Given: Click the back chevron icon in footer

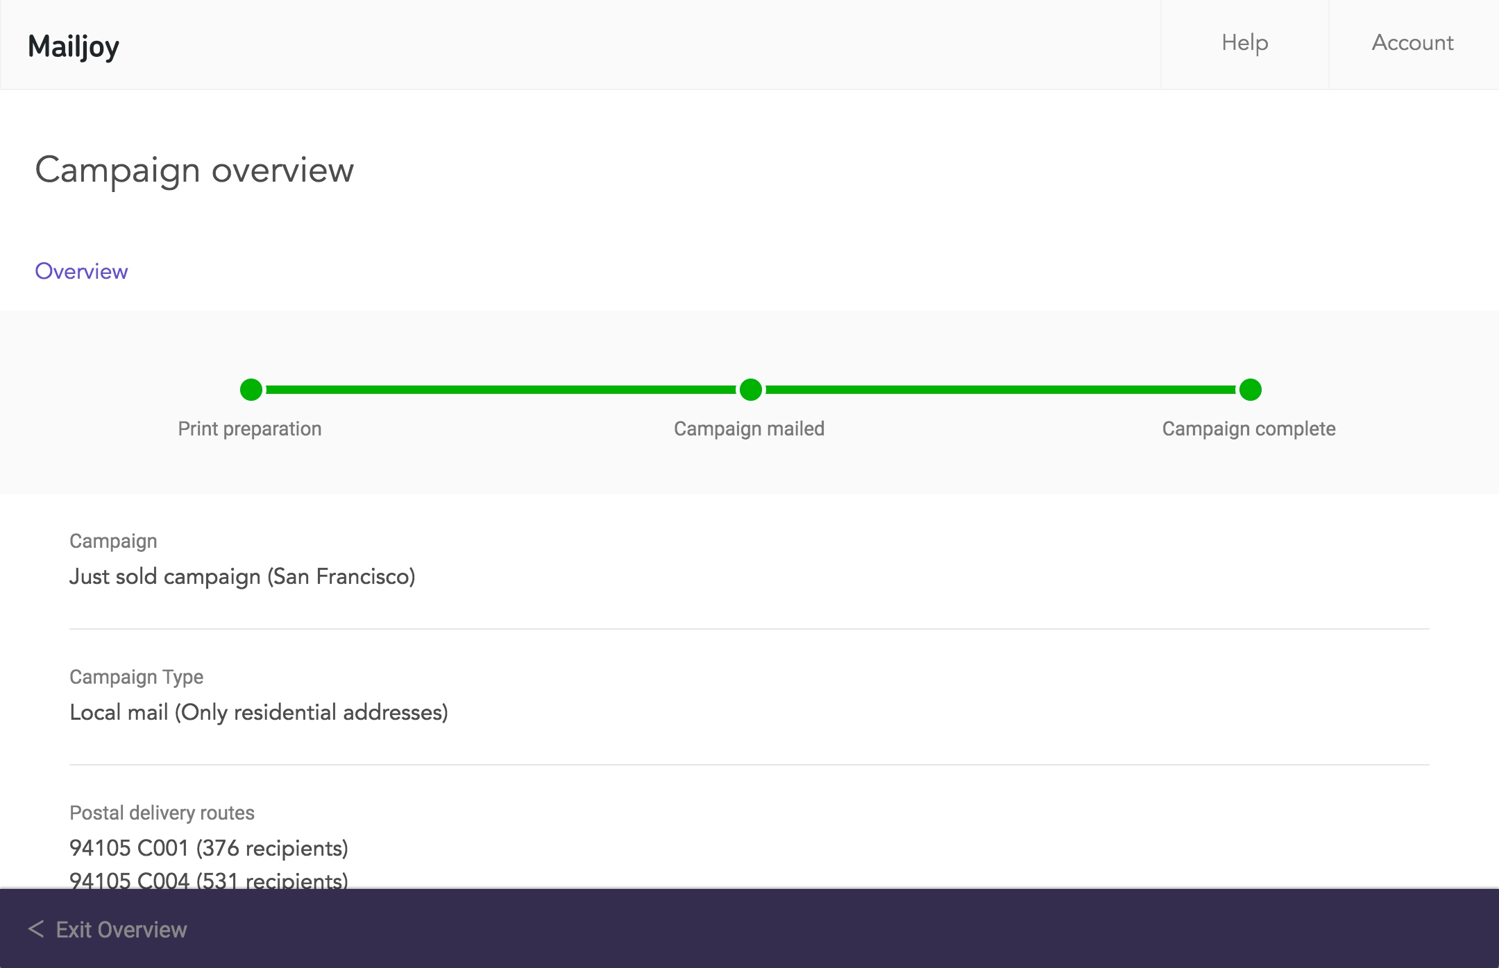Looking at the screenshot, I should tap(36, 929).
